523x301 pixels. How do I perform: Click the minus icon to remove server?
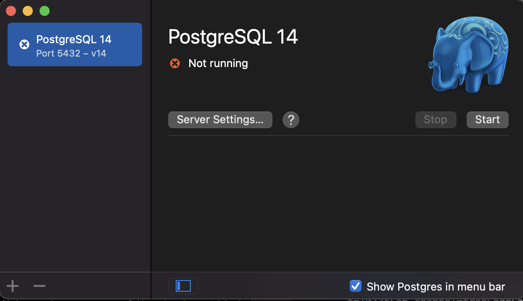click(40, 286)
